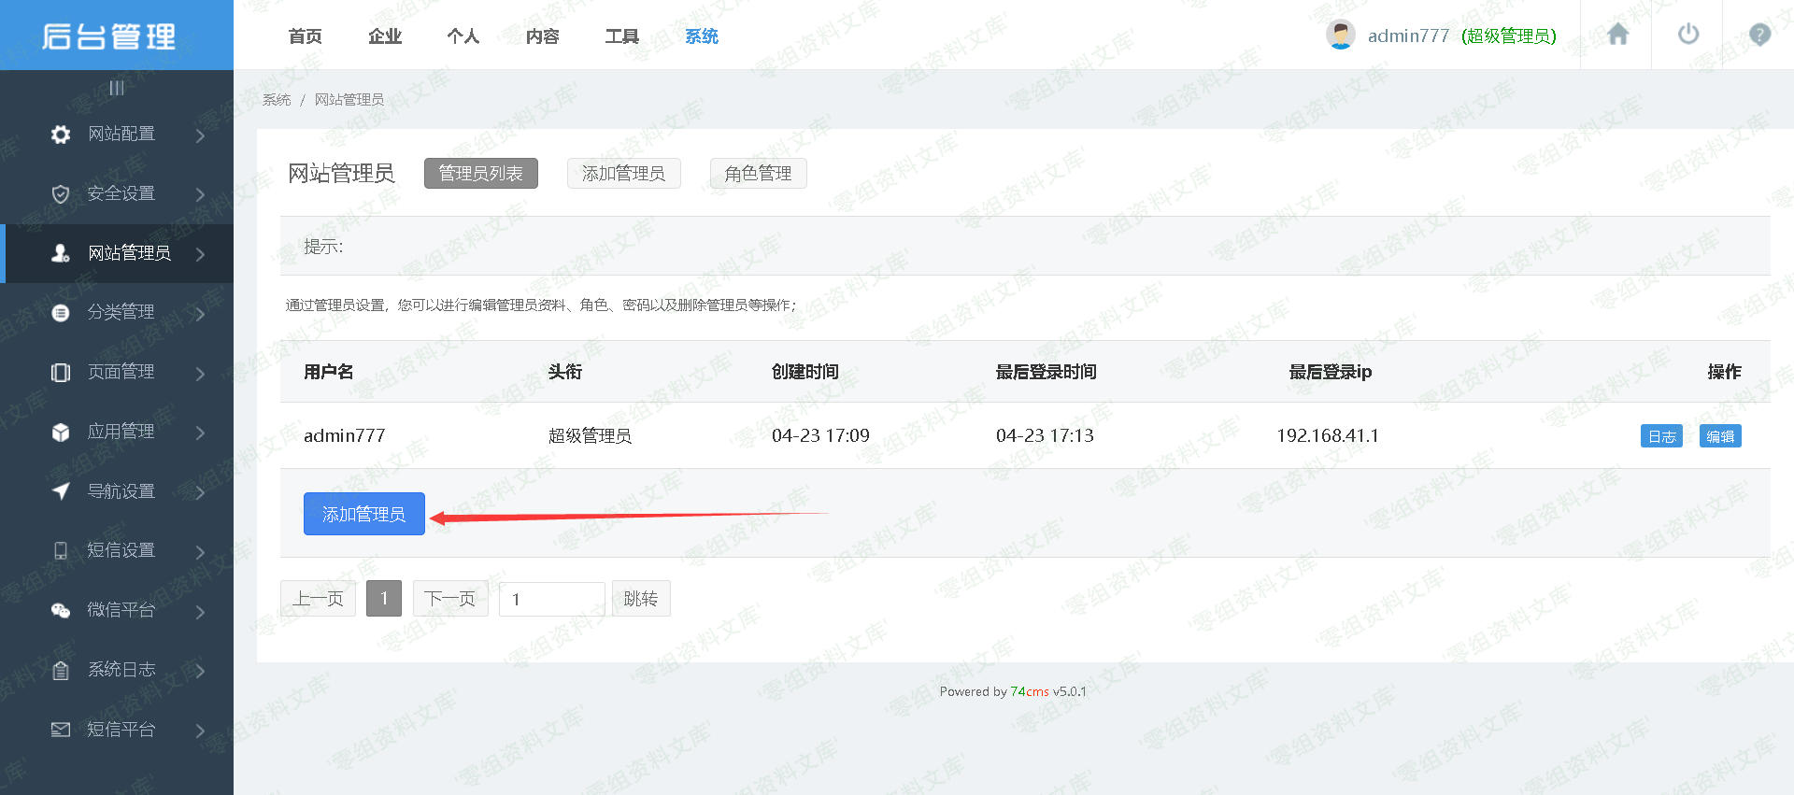Expand the 导航设置 chevron arrow

pos(200,492)
